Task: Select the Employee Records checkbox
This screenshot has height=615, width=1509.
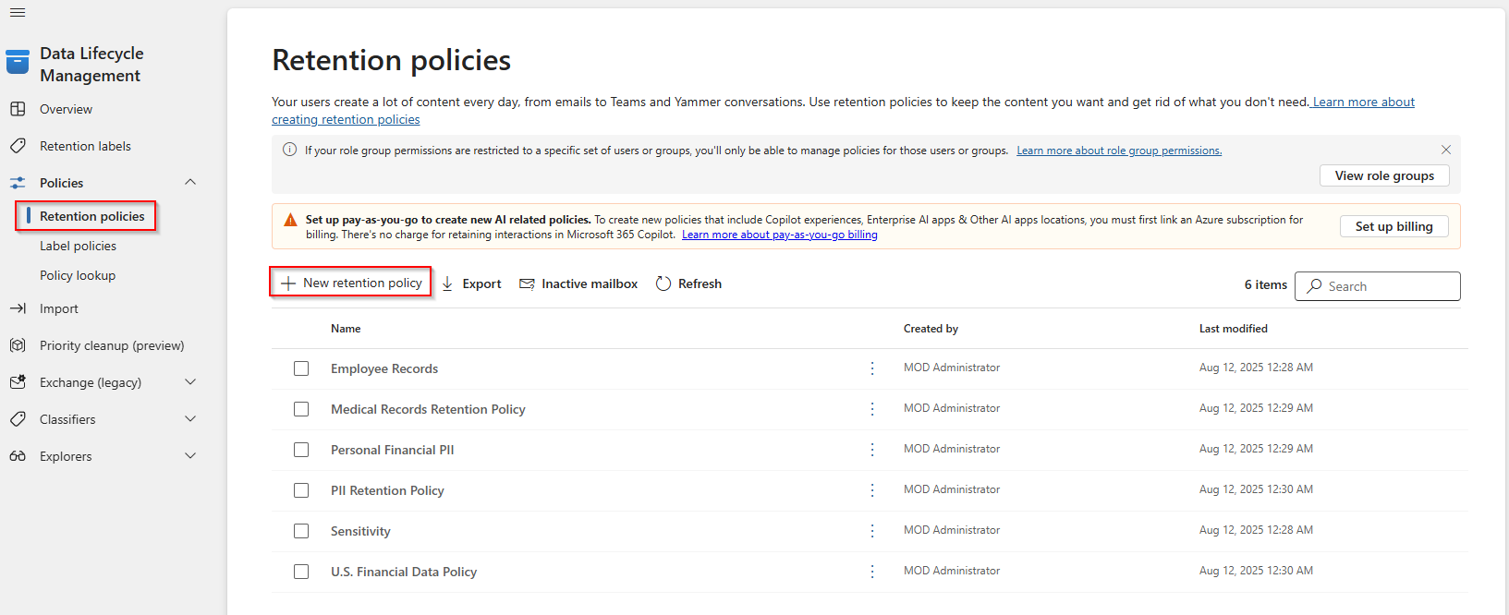Action: point(301,368)
